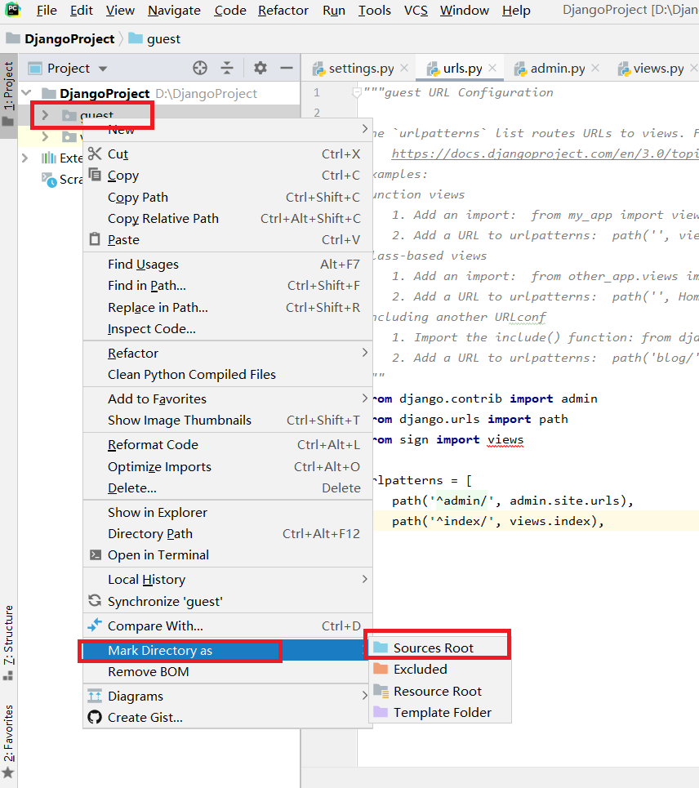Screen dimensions: 699x788
Task: Open the VCS menu
Action: [x=416, y=10]
